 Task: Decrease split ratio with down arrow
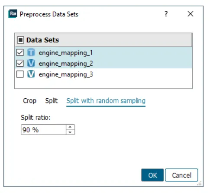pyautogui.click(x=70, y=132)
